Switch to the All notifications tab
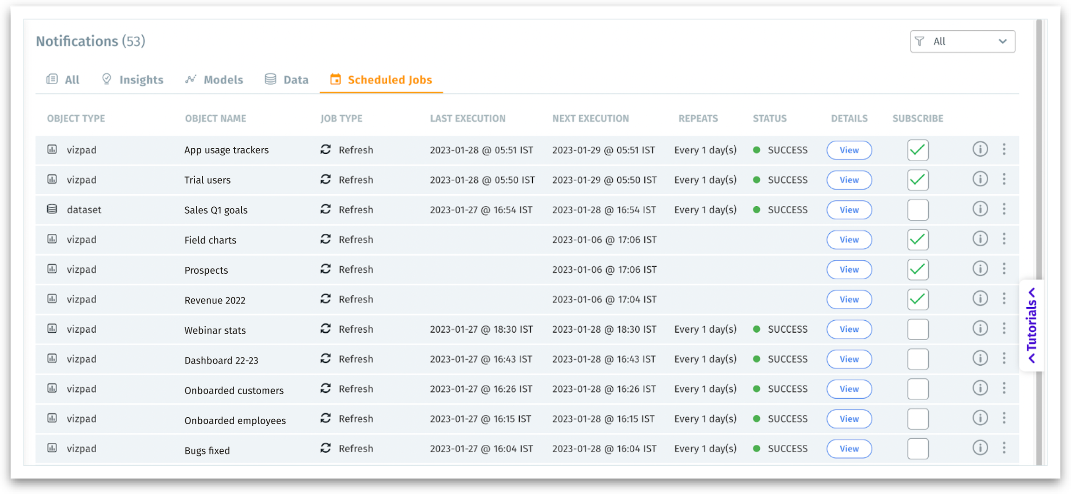The width and height of the screenshot is (1071, 494). (63, 79)
